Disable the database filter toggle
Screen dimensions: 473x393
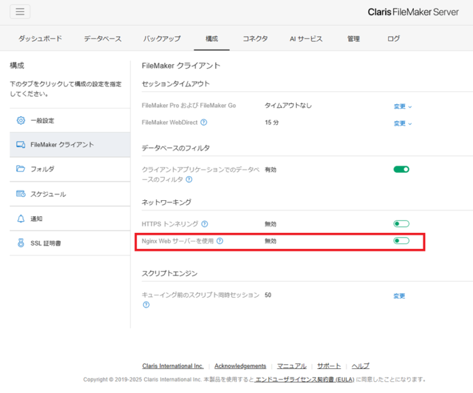pyautogui.click(x=401, y=169)
